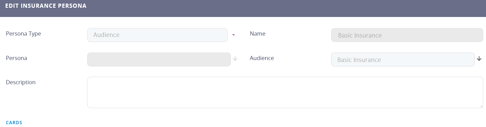Select the 'Audience' value in Persona Type
Viewport: 486px width, 127px height.
click(106, 35)
